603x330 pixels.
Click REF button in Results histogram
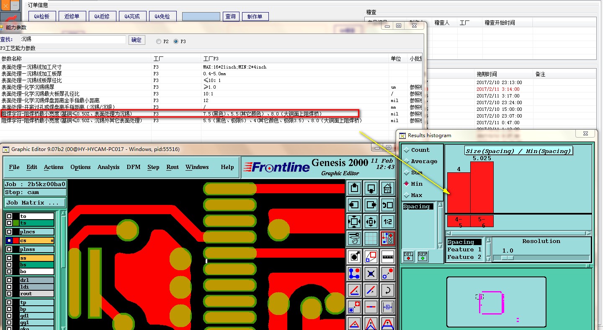click(423, 256)
